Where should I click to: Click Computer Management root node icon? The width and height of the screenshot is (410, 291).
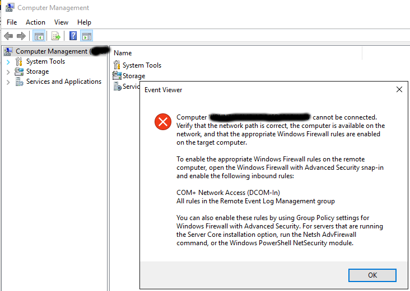(x=8, y=51)
